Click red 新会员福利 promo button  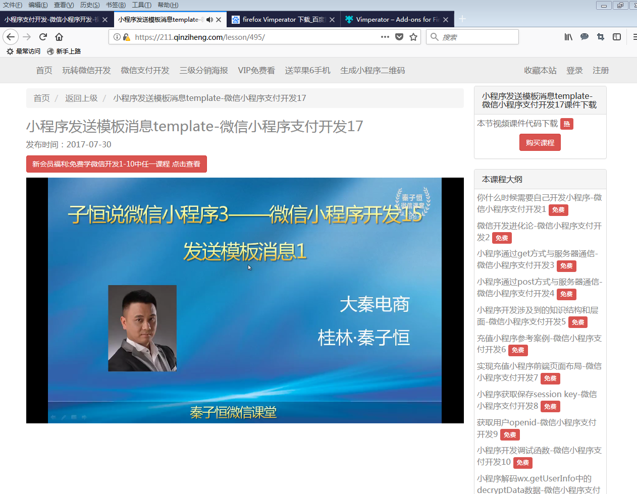[x=117, y=164]
